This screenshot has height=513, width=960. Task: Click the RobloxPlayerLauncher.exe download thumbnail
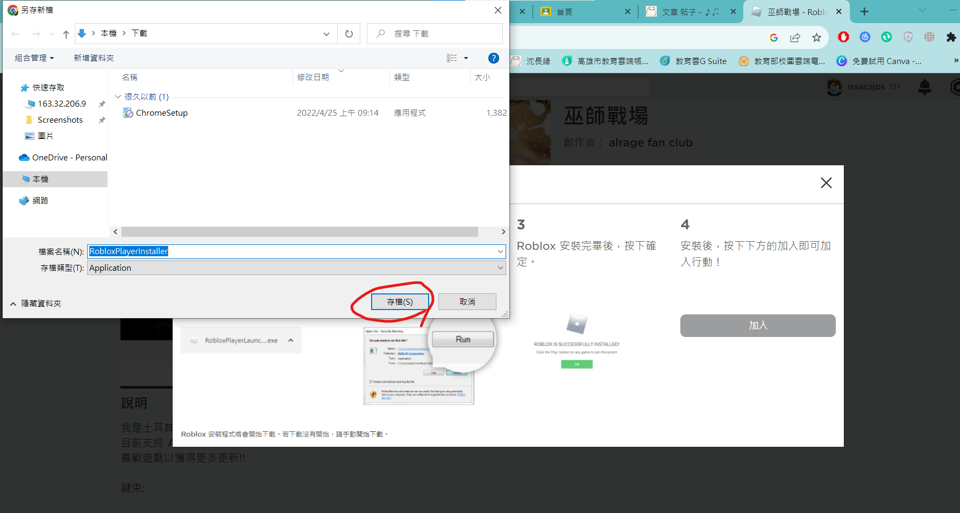241,340
